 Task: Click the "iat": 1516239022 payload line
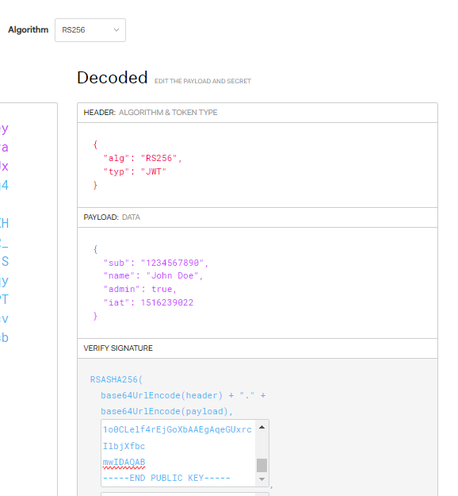(x=148, y=302)
